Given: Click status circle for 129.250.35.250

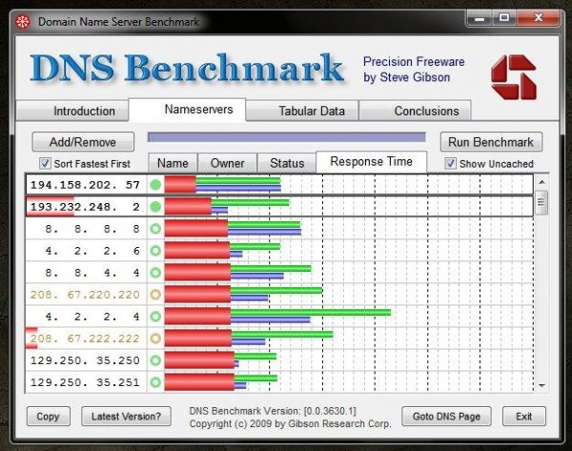Looking at the screenshot, I should pyautogui.click(x=155, y=360).
